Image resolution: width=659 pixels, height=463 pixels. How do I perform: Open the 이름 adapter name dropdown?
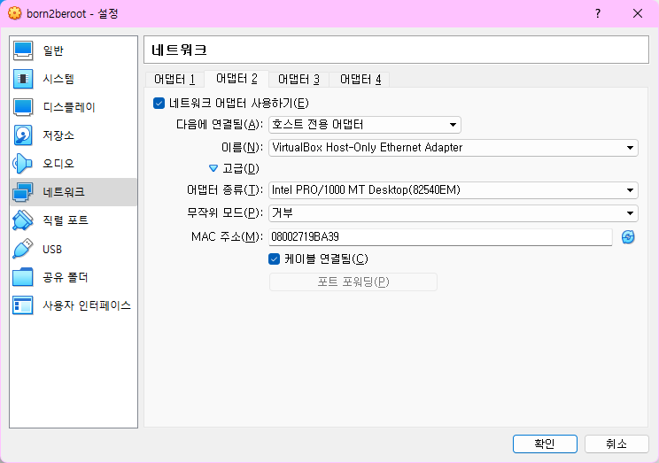[454, 148]
